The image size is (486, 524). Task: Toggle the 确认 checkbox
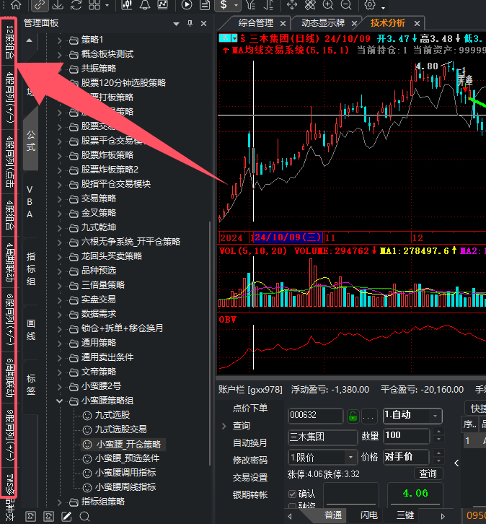[x=293, y=494]
